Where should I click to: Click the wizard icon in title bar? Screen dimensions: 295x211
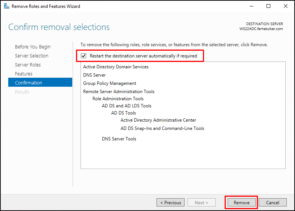[7, 6]
